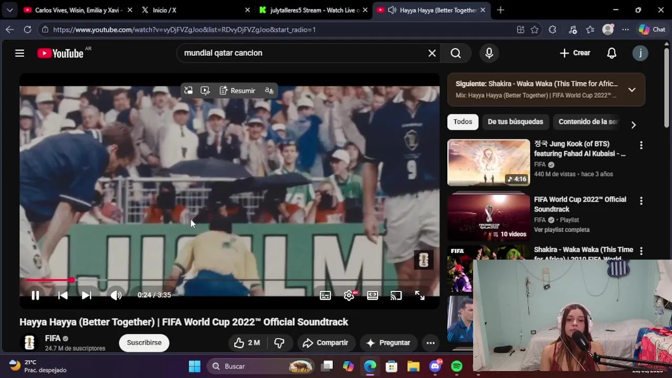Toggle theater mode on the player
672x378 pixels.
pos(372,296)
